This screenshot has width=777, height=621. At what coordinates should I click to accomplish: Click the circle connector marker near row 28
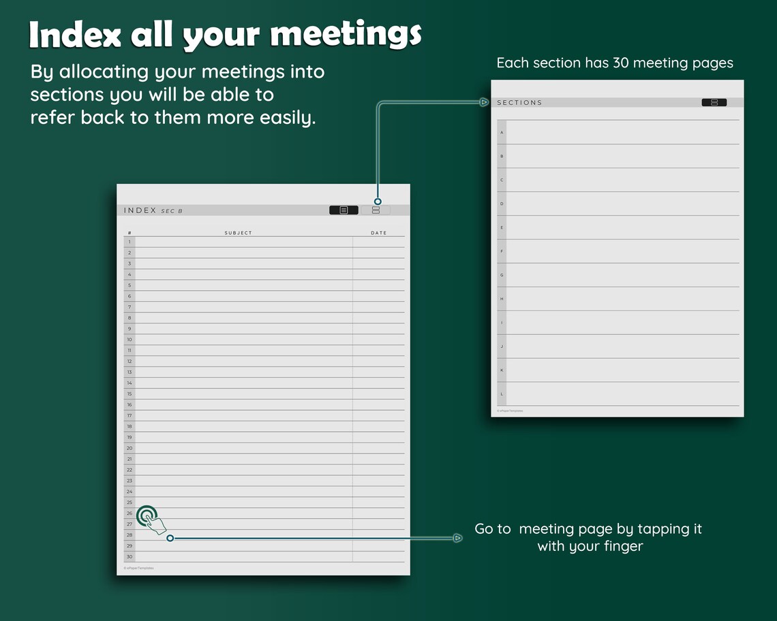pyautogui.click(x=170, y=538)
